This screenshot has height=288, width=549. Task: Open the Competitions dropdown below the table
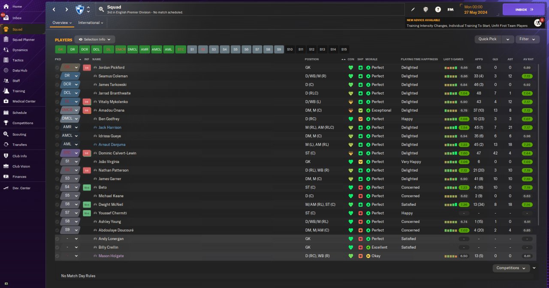511,268
